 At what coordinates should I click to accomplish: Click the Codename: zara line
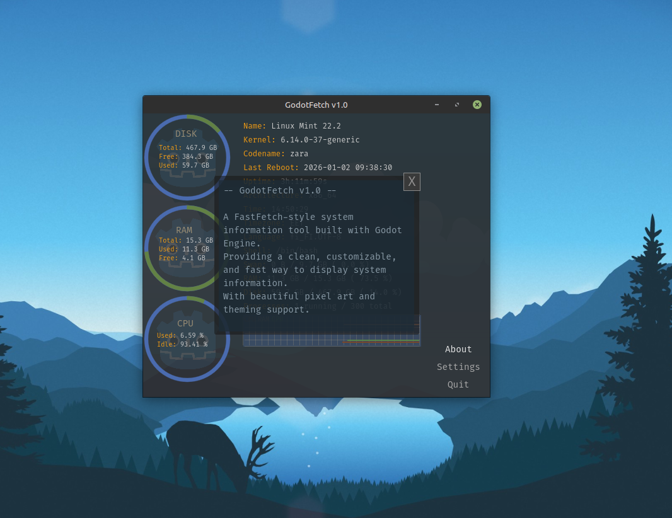(x=275, y=153)
